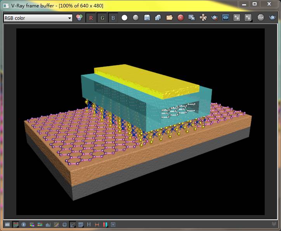The image size is (281, 231).
Task: Click the stop rendering button
Action: point(261,18)
